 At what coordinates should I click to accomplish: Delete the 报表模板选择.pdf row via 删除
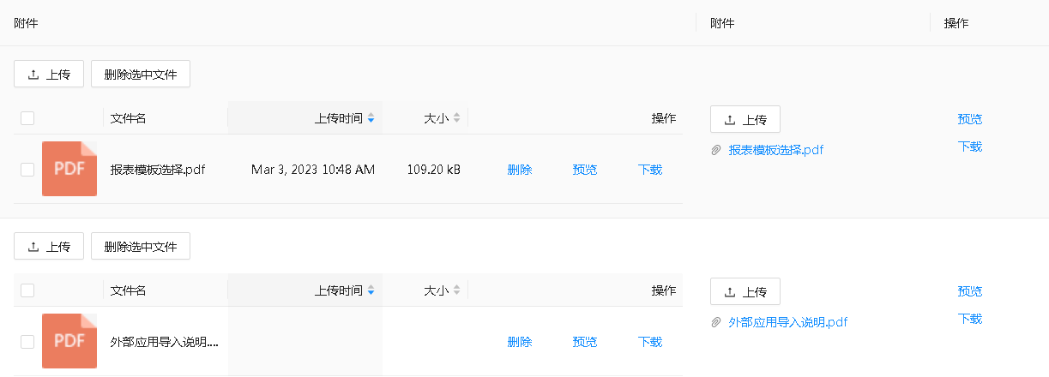click(520, 170)
